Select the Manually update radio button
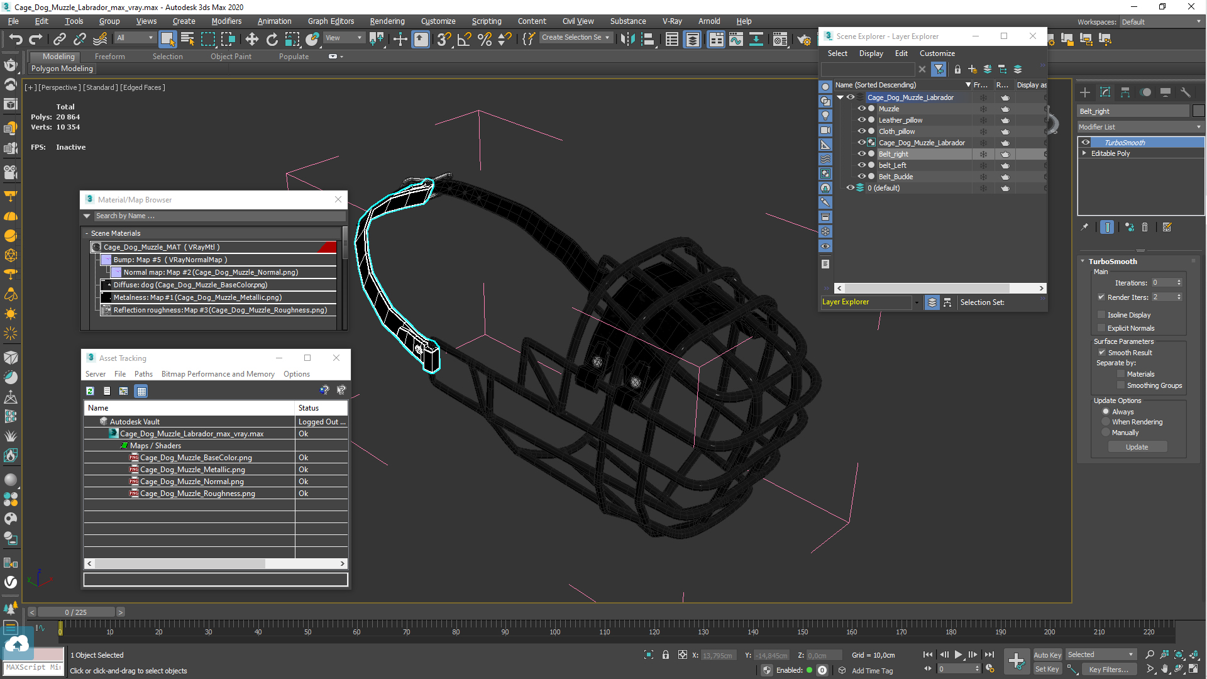Image resolution: width=1207 pixels, height=679 pixels. 1106,433
